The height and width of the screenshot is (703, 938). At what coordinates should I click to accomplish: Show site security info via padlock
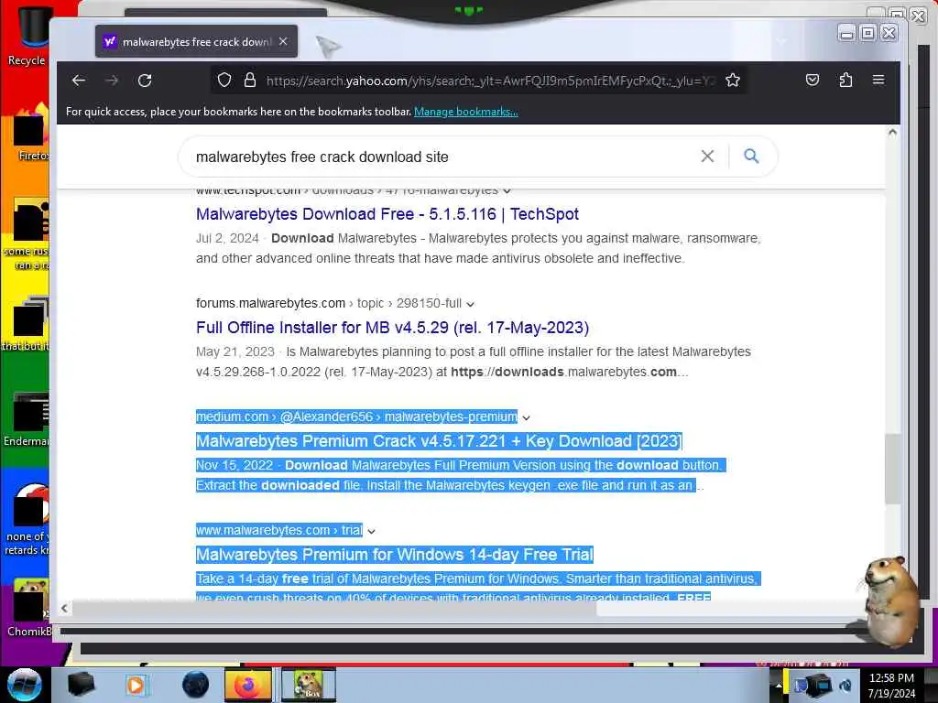(x=250, y=81)
